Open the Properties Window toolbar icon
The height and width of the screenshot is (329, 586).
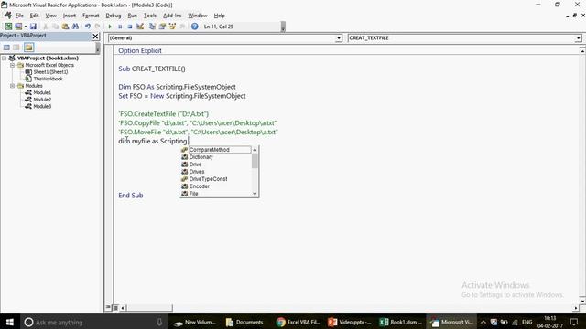click(x=162, y=27)
